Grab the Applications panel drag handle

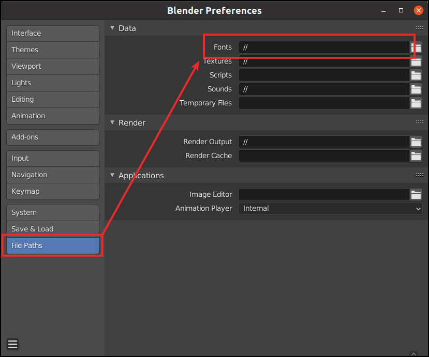coord(419,175)
